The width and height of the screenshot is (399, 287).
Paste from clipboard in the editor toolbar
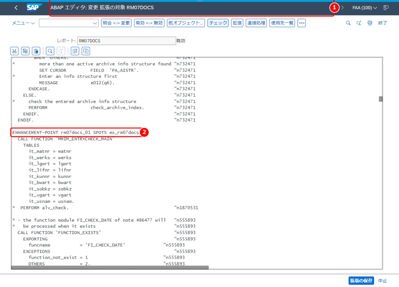click(x=36, y=51)
